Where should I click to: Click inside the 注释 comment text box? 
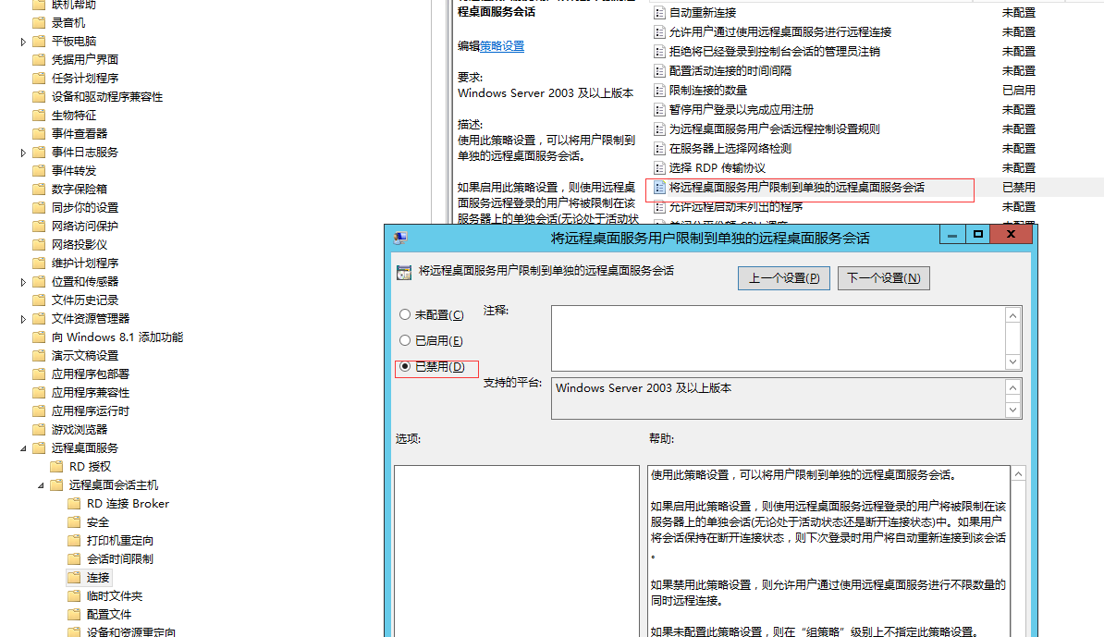777,338
